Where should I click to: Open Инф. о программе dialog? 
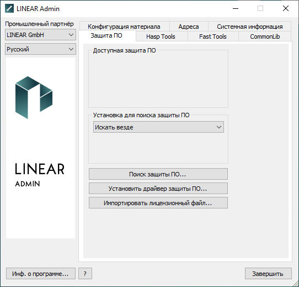tap(41, 274)
